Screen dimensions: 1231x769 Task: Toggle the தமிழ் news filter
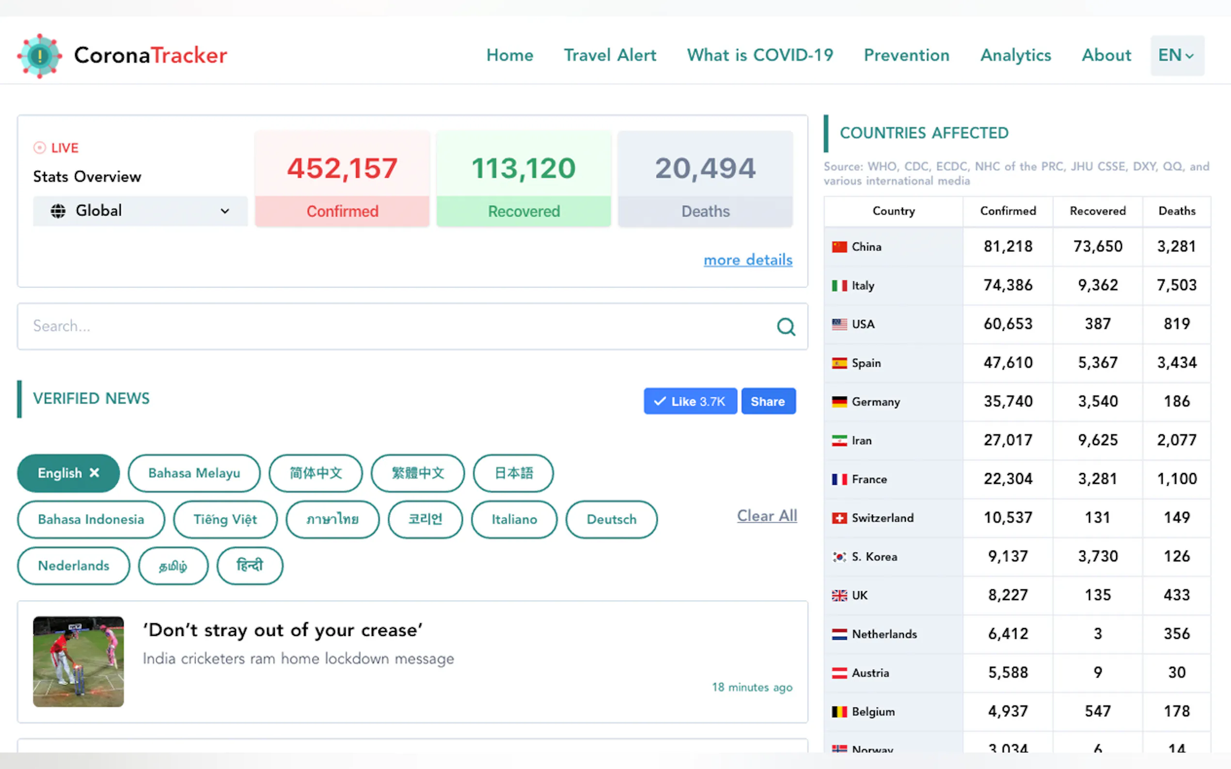[173, 566]
